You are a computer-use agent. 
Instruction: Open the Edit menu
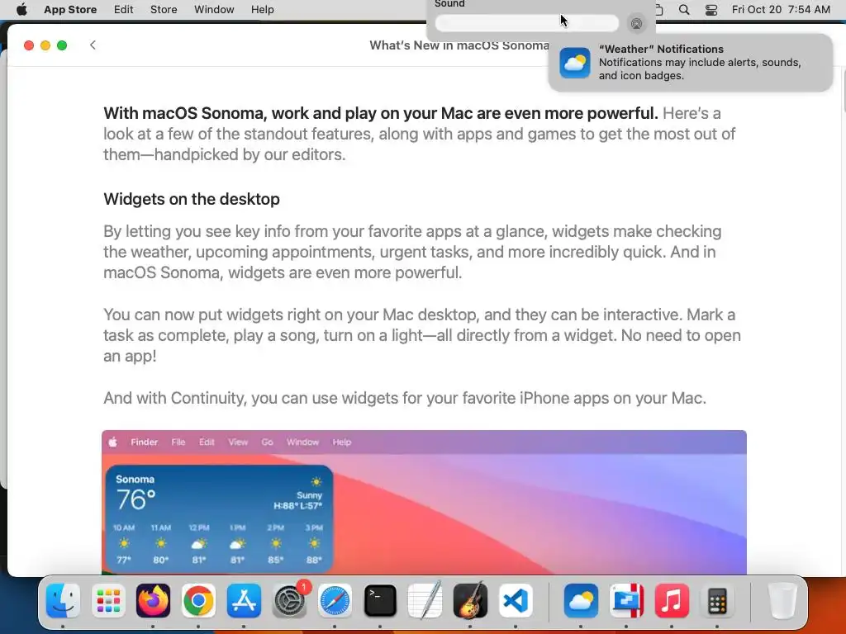(124, 9)
